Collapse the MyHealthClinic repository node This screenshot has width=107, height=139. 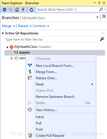click(7, 47)
